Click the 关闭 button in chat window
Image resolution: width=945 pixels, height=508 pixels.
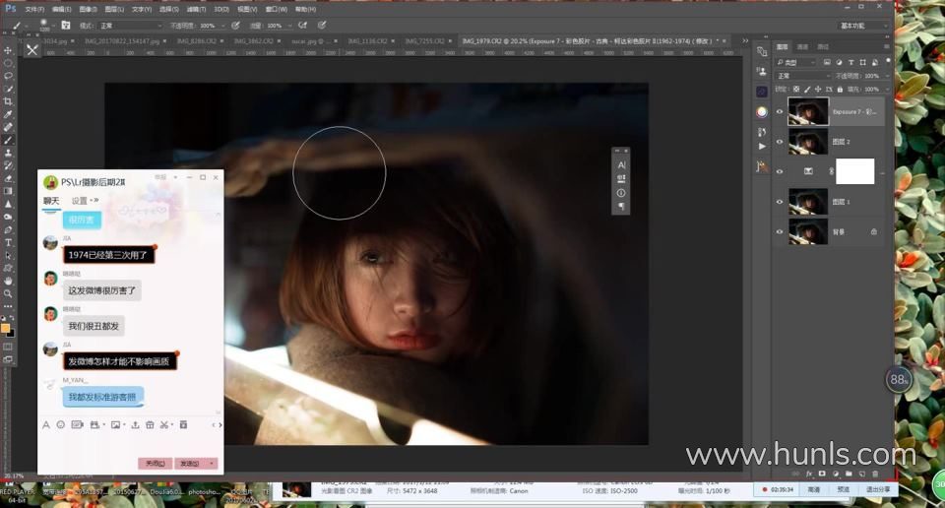tap(155, 464)
